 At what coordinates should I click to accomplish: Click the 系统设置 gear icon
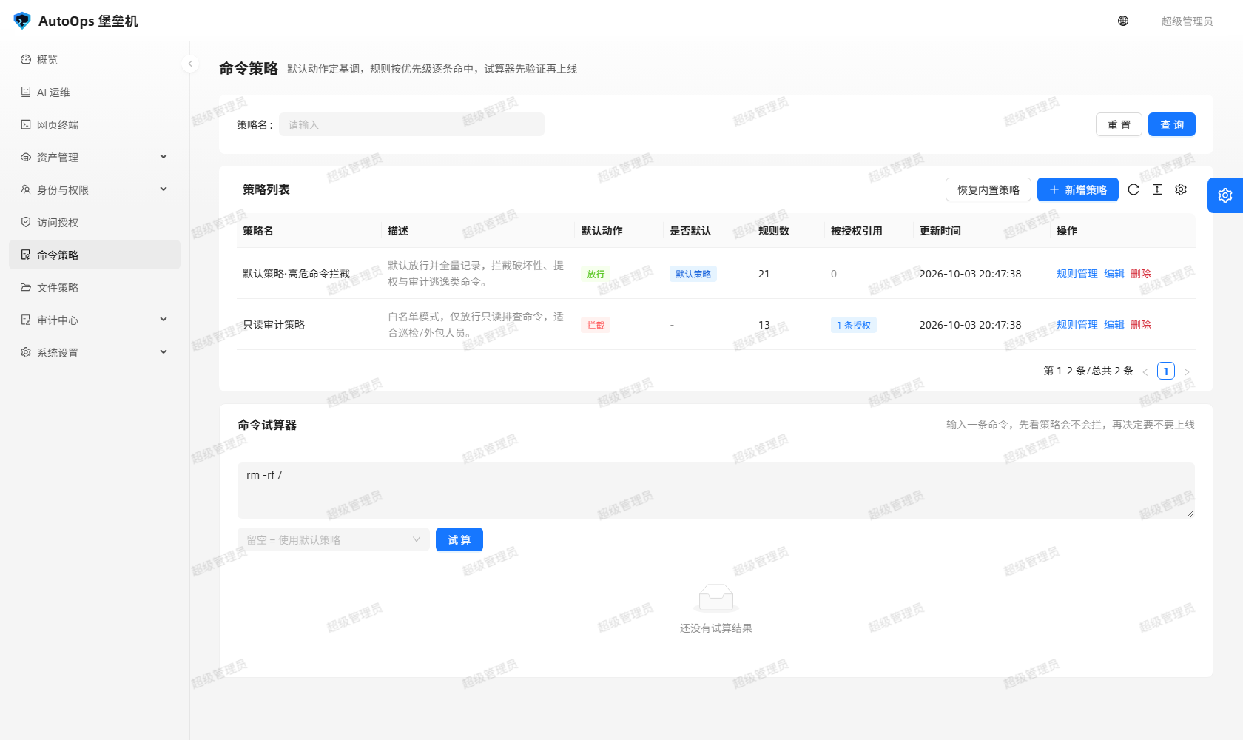(26, 352)
